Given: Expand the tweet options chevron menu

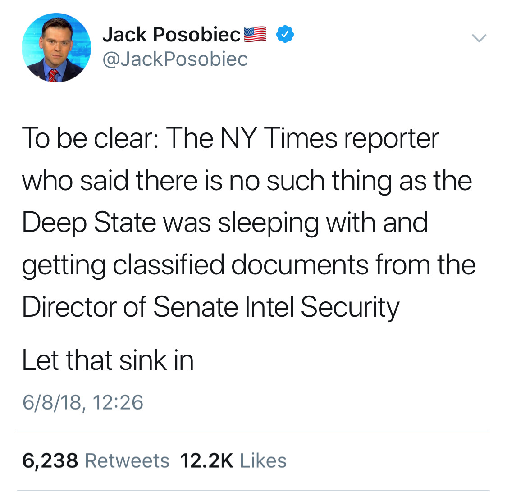Looking at the screenshot, I should (x=479, y=38).
